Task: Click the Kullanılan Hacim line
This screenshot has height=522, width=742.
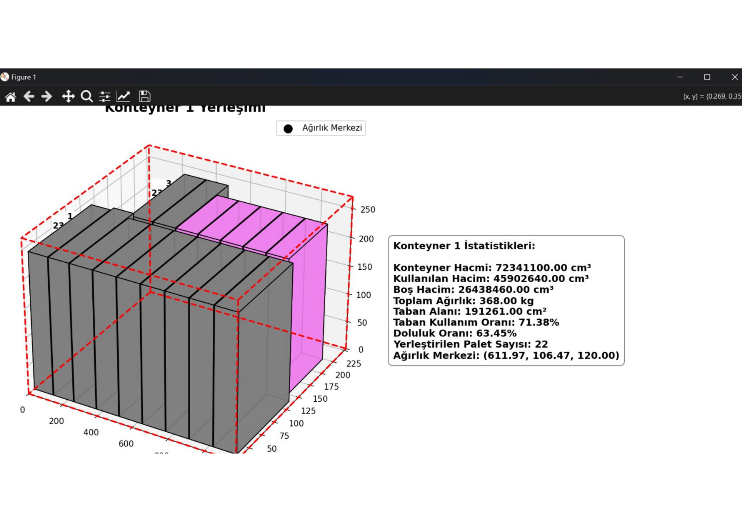Action: pos(491,279)
